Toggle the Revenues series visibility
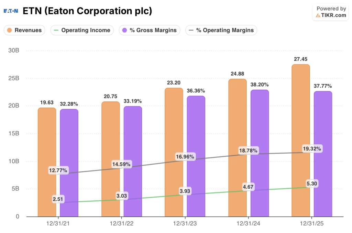The width and height of the screenshot is (352, 233). click(x=24, y=30)
